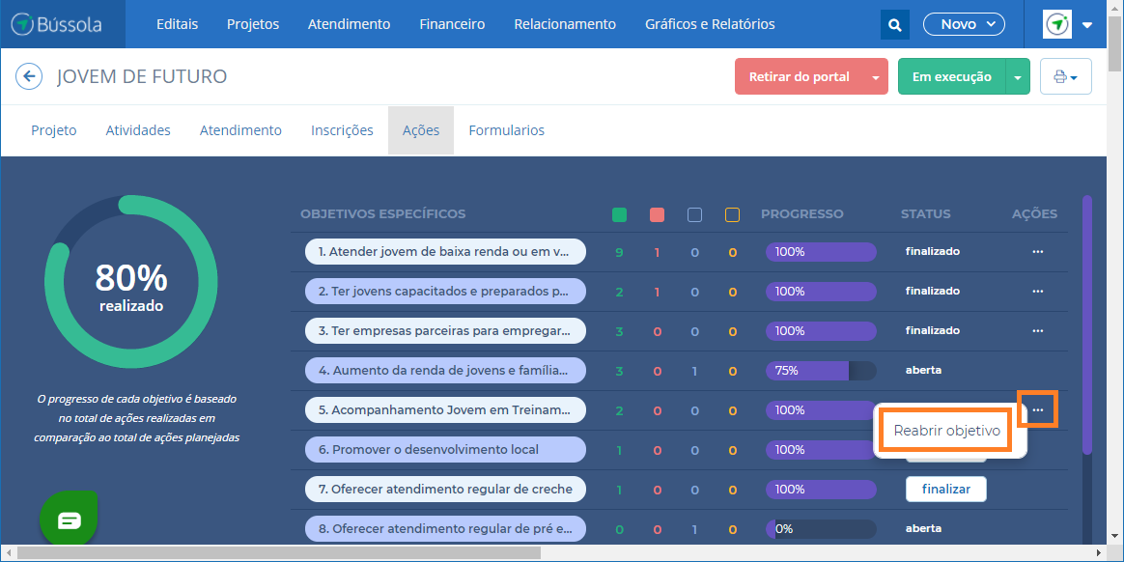1124x562 pixels.
Task: Open objective 4 Aumento da renda
Action: (445, 371)
